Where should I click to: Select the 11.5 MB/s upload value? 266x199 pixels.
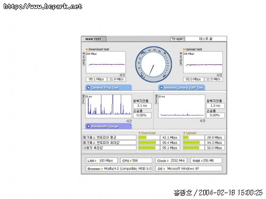click(213, 79)
